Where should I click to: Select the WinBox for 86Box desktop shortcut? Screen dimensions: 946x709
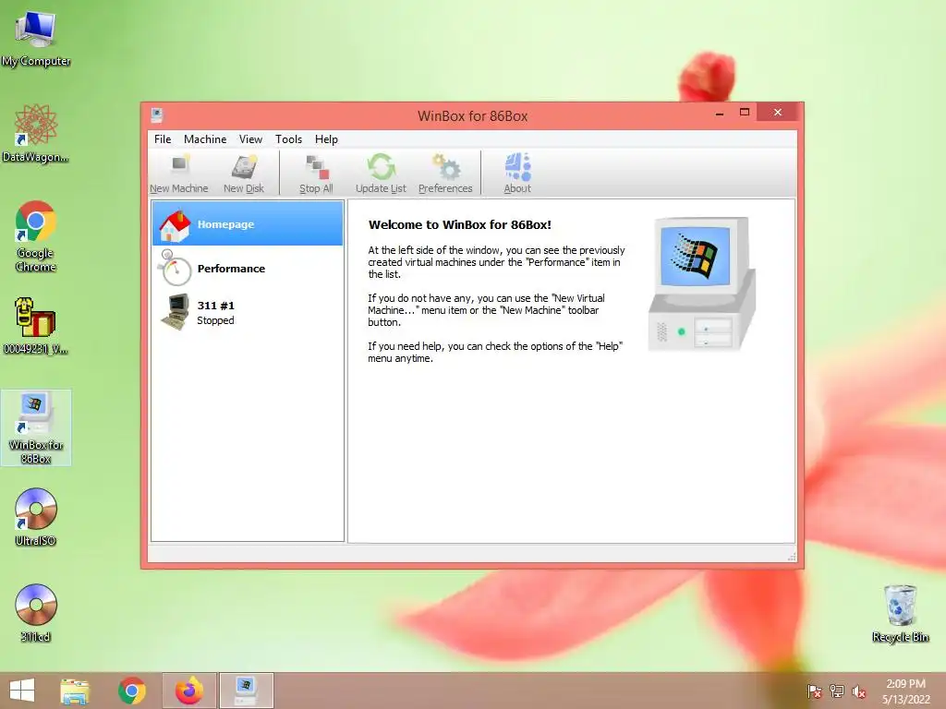pyautogui.click(x=36, y=427)
